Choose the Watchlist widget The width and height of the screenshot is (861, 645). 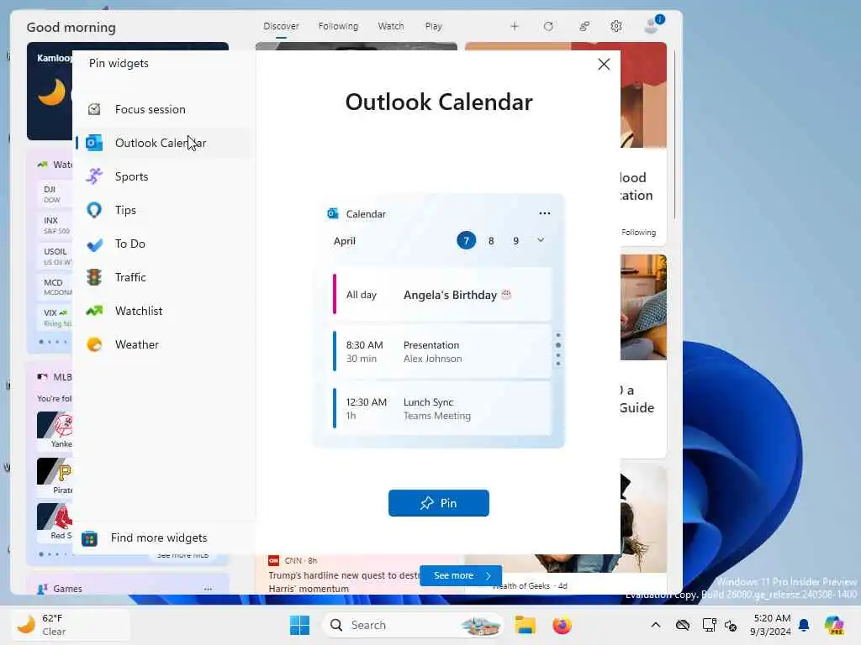coord(163,311)
